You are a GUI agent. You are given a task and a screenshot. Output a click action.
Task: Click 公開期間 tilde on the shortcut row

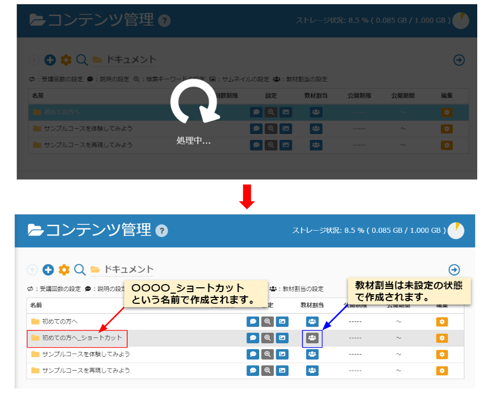pyautogui.click(x=399, y=338)
